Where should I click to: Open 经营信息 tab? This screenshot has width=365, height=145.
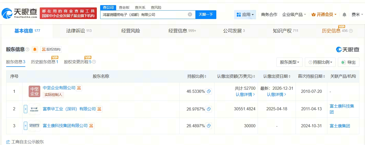click(x=182, y=31)
